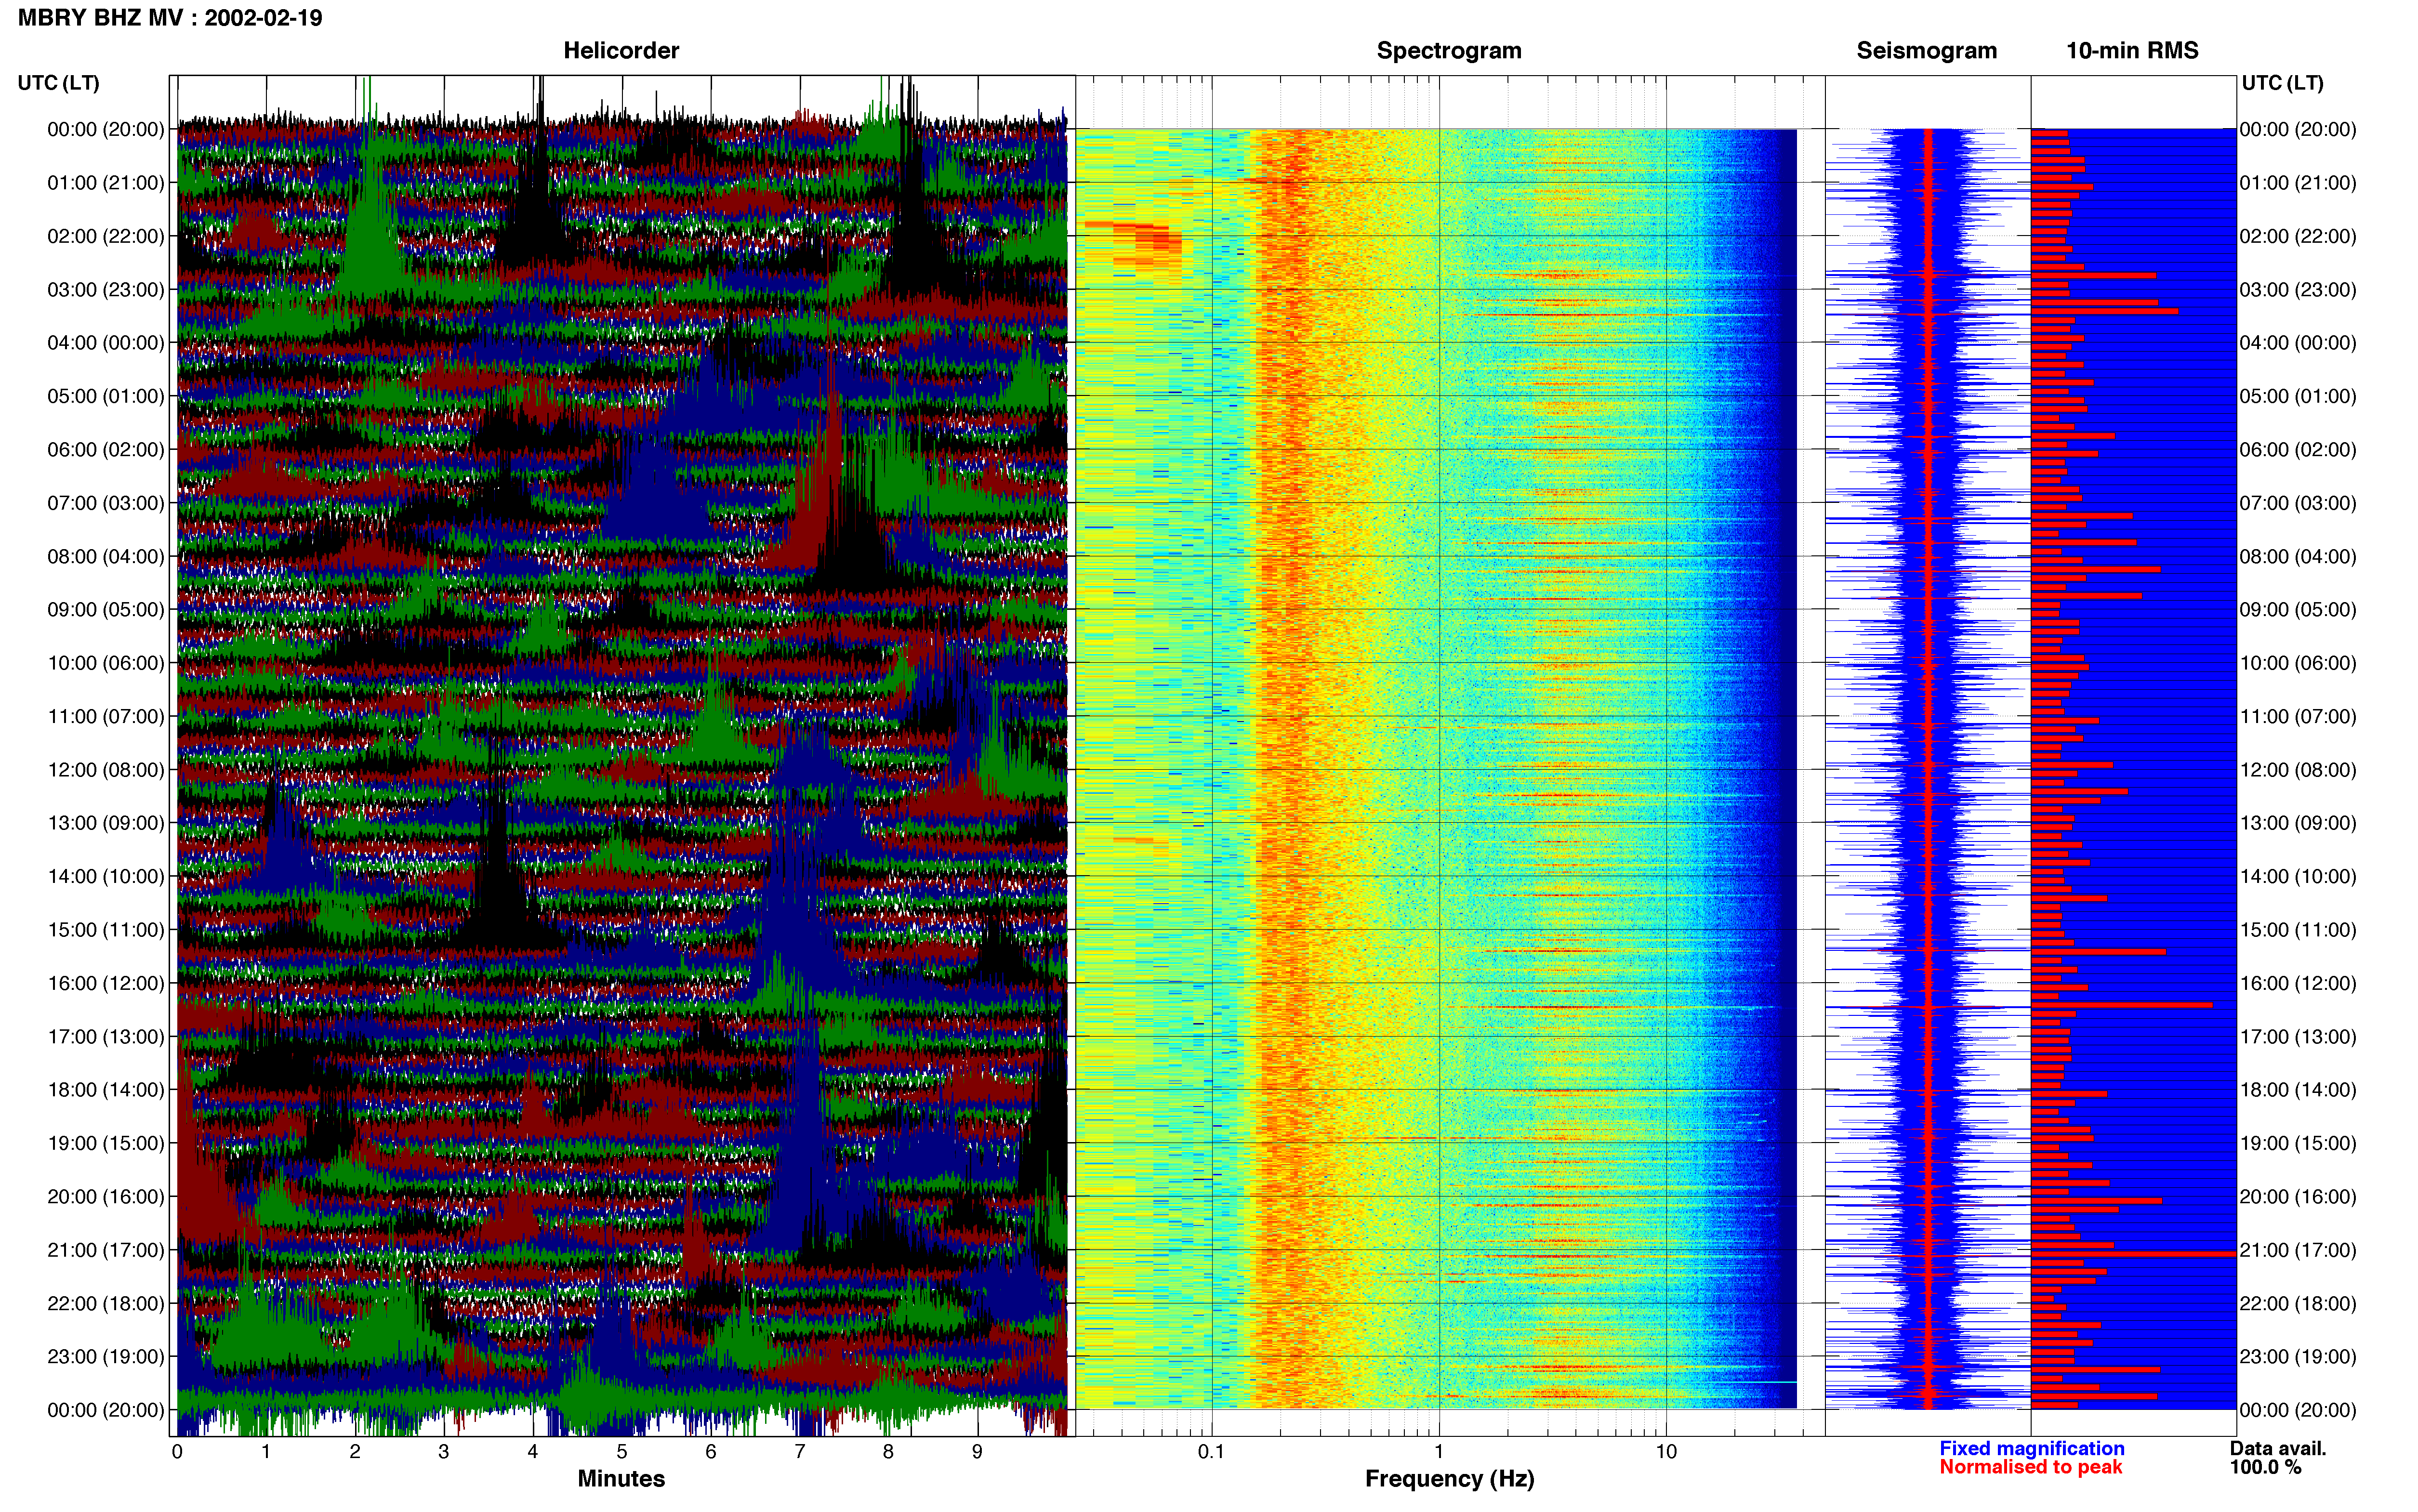This screenshot has height=1512, width=2418.
Task: Click the '0' tick on Minutes axis
Action: [177, 1452]
